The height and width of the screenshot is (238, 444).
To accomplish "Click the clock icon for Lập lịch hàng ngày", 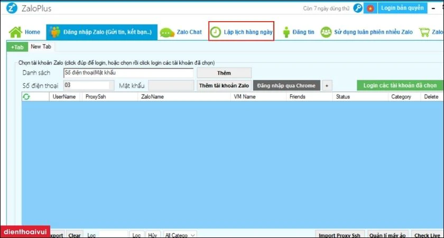I will point(216,32).
